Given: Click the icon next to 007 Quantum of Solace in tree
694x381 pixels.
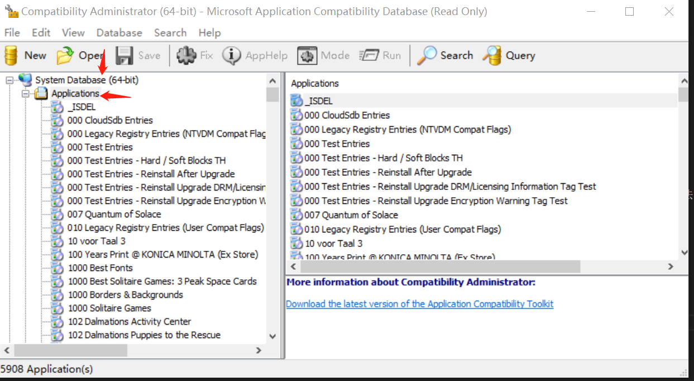Looking at the screenshot, I should tap(58, 214).
